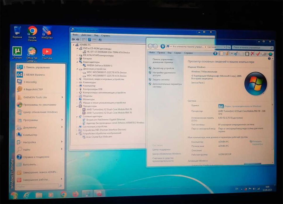The image size is (283, 204).
Task: Select Acer Crystal Eye Webcam device
Action: click(x=99, y=137)
